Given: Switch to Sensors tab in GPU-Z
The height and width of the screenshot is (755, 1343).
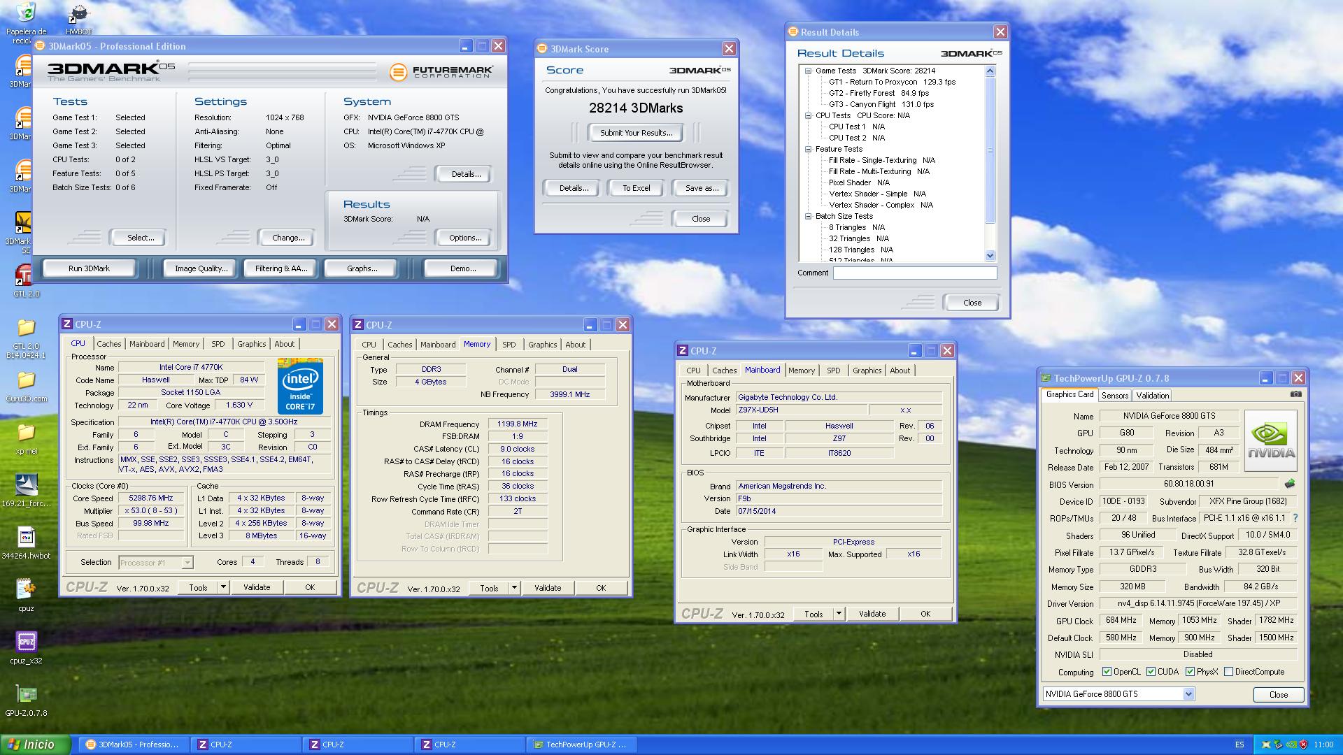Looking at the screenshot, I should 1114,395.
